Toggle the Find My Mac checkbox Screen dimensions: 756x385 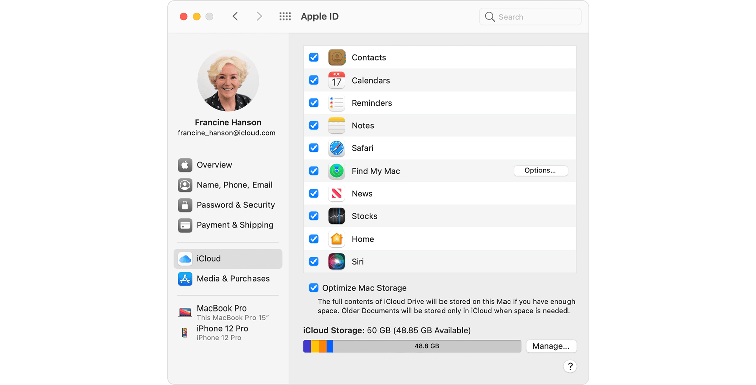(x=313, y=171)
